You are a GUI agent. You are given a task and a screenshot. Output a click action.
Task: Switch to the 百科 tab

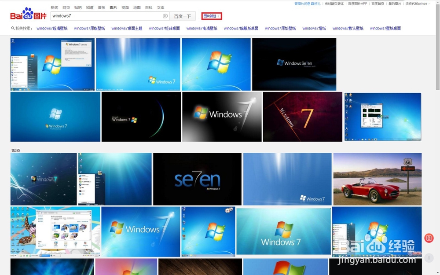[x=149, y=7]
